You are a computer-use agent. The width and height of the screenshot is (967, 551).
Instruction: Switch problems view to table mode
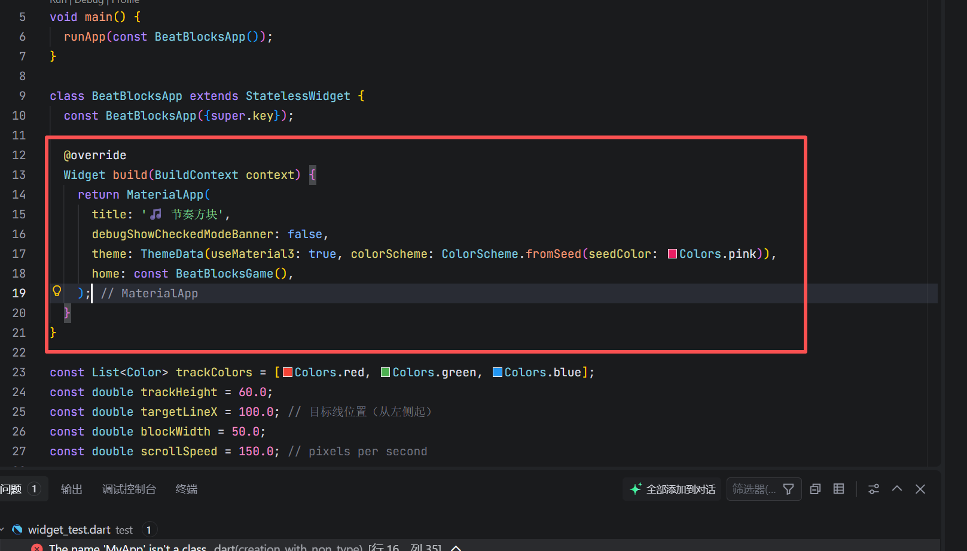pos(839,489)
